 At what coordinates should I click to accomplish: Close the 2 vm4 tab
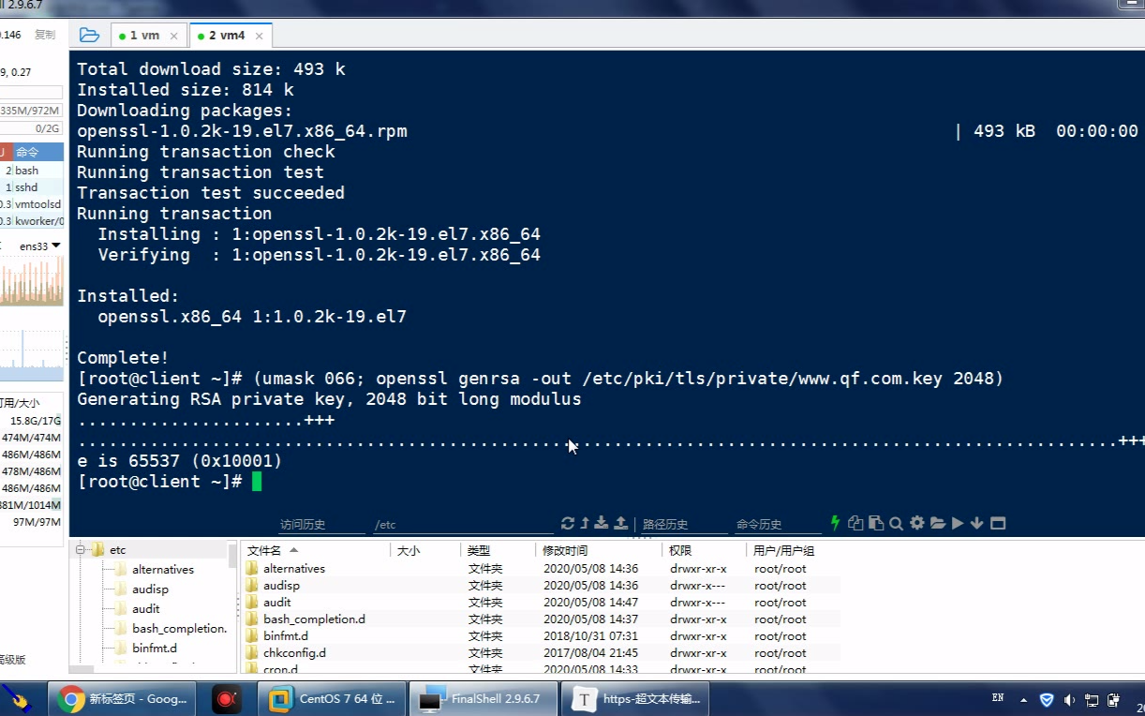[x=260, y=37]
